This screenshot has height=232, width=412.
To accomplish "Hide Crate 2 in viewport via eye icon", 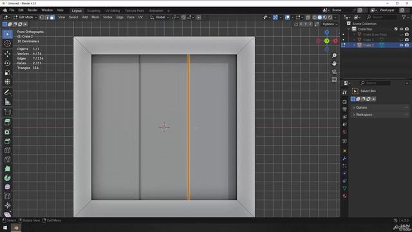I will tap(401, 45).
